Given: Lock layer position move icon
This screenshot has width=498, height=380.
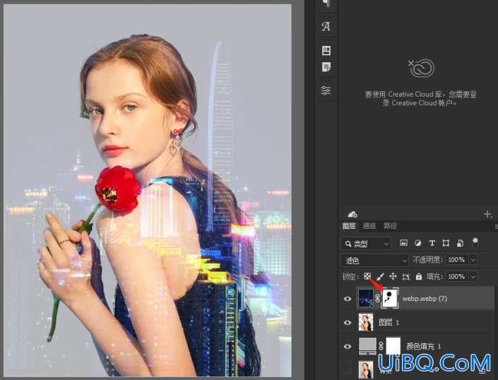Looking at the screenshot, I should coord(393,276).
